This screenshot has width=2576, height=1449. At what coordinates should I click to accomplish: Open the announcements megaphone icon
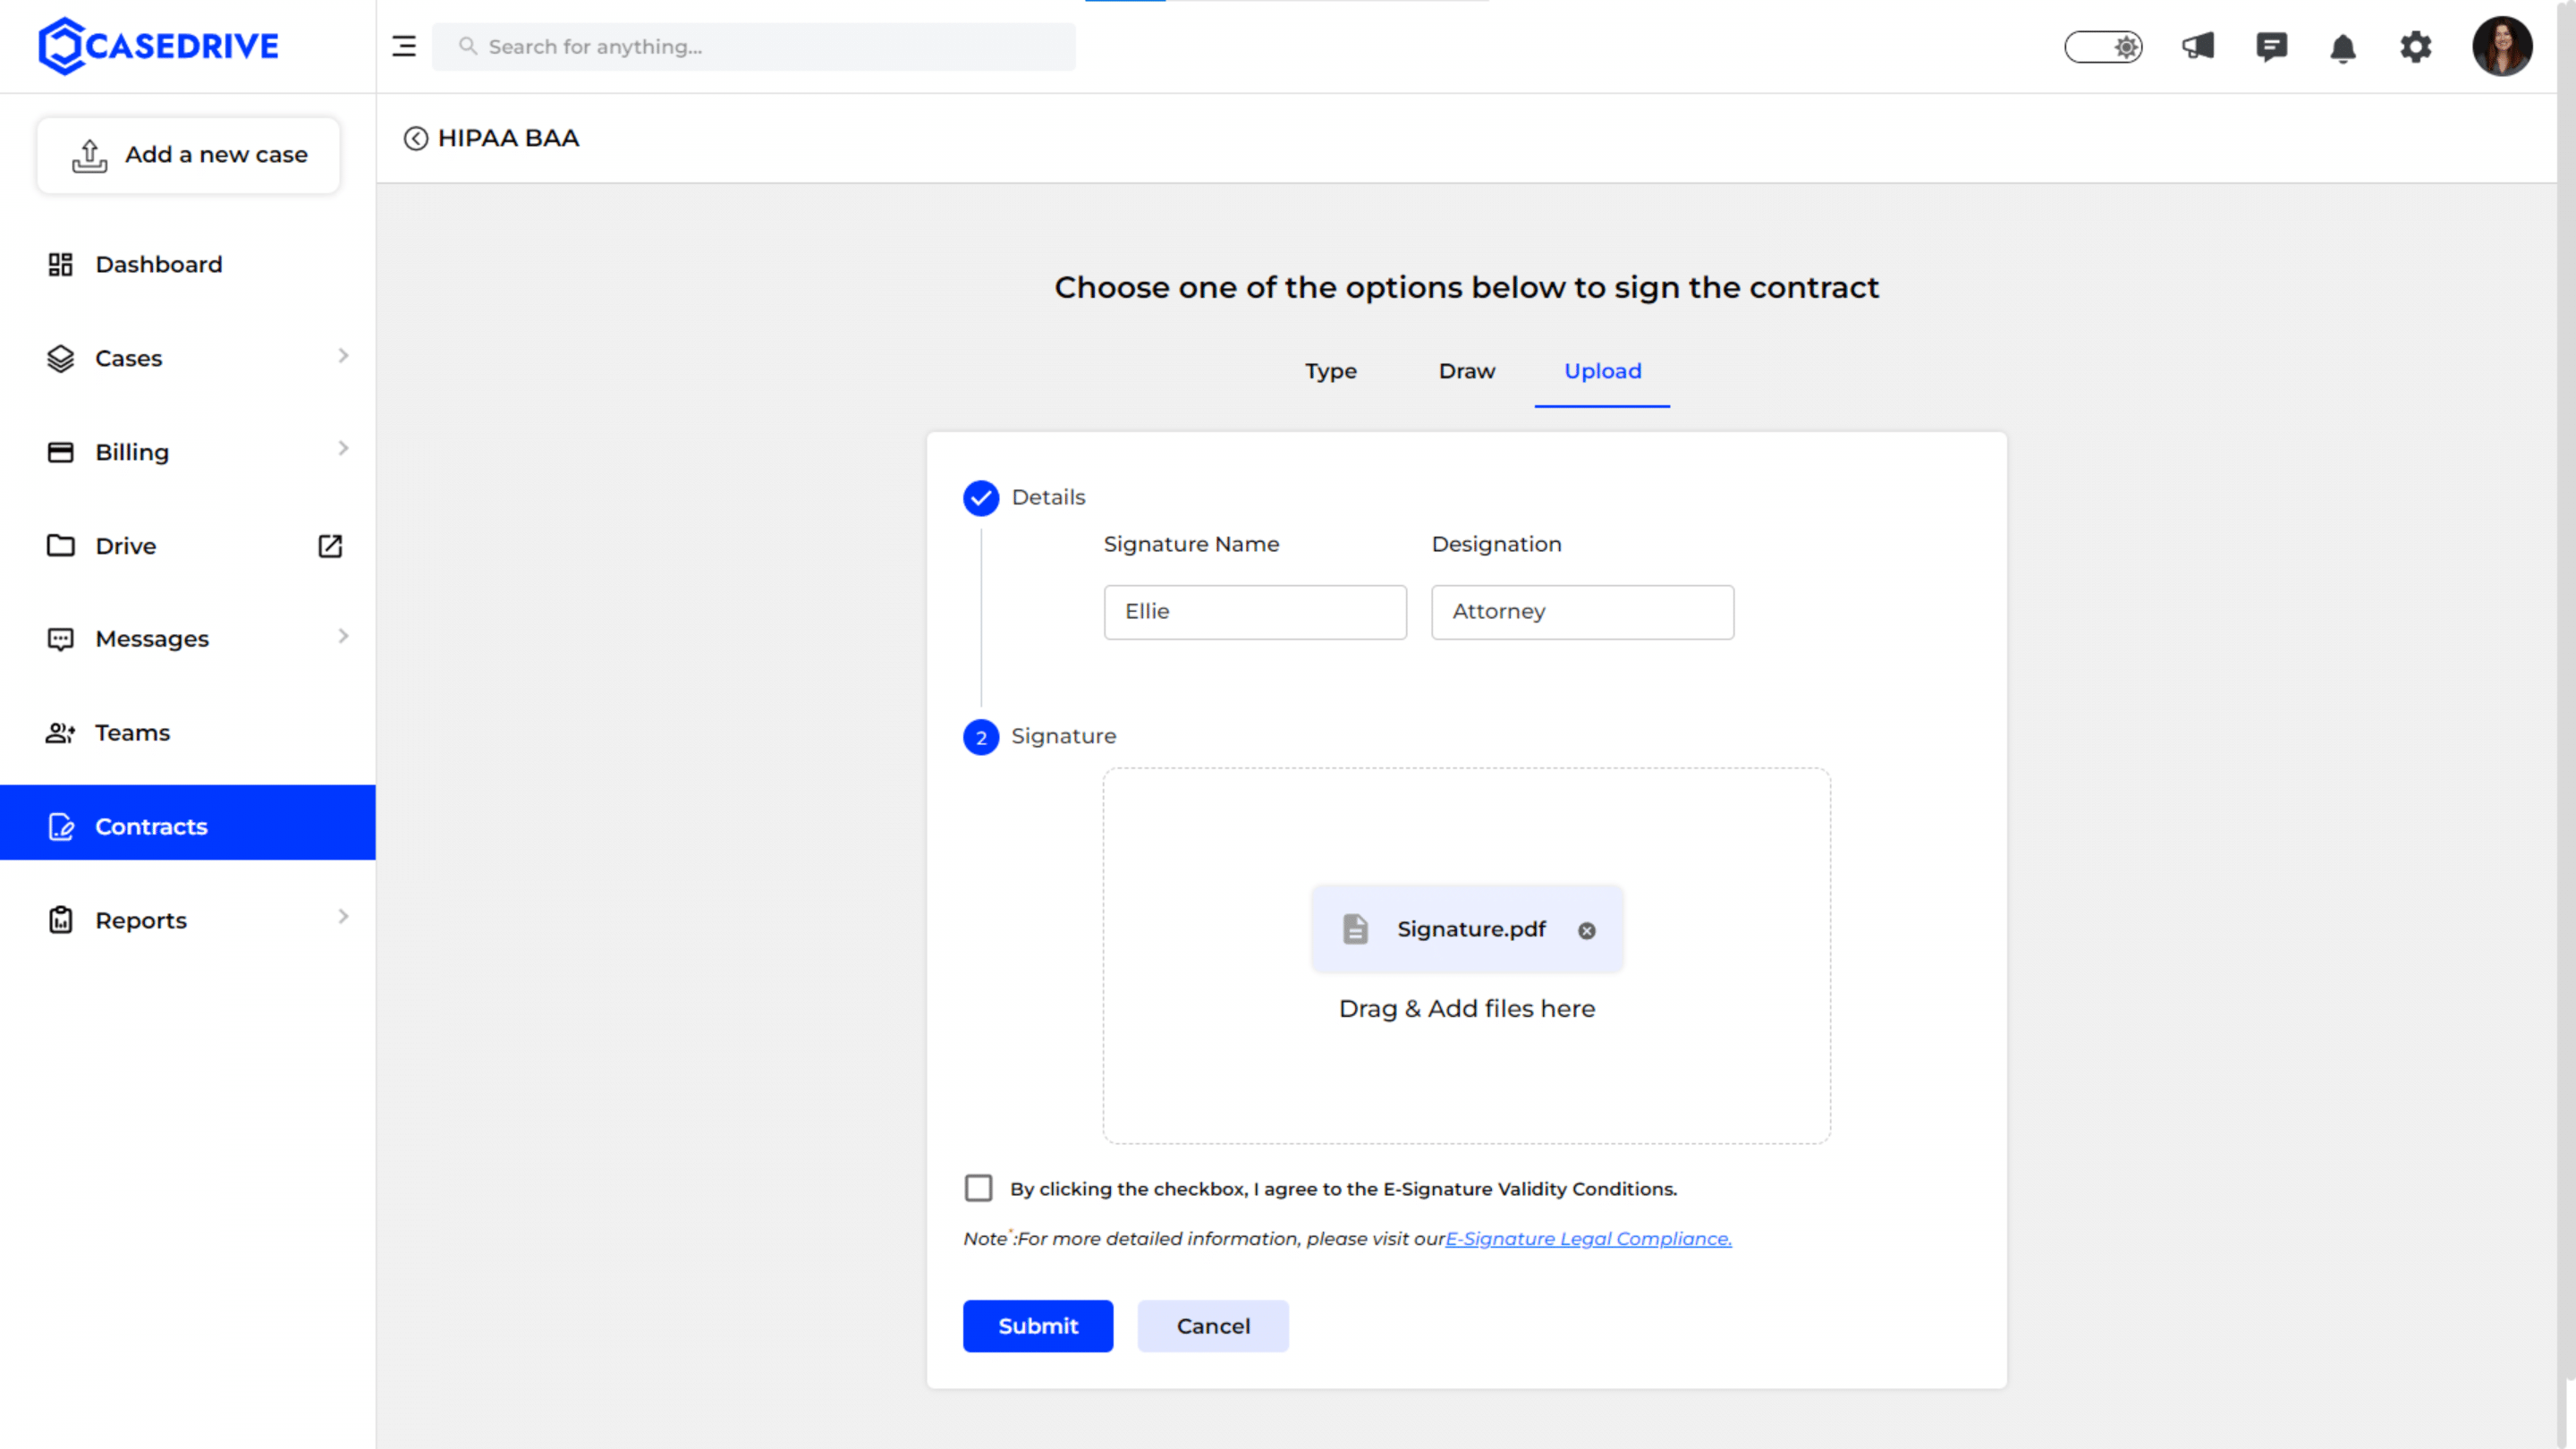pyautogui.click(x=2198, y=46)
